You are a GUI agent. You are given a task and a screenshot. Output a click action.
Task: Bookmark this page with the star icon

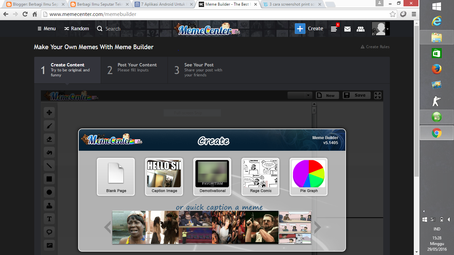tap(393, 14)
